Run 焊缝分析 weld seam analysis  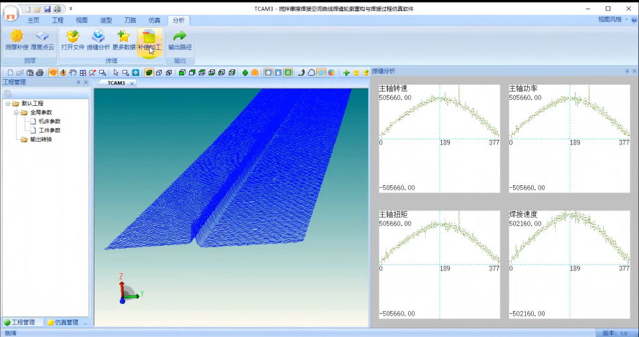[x=99, y=40]
